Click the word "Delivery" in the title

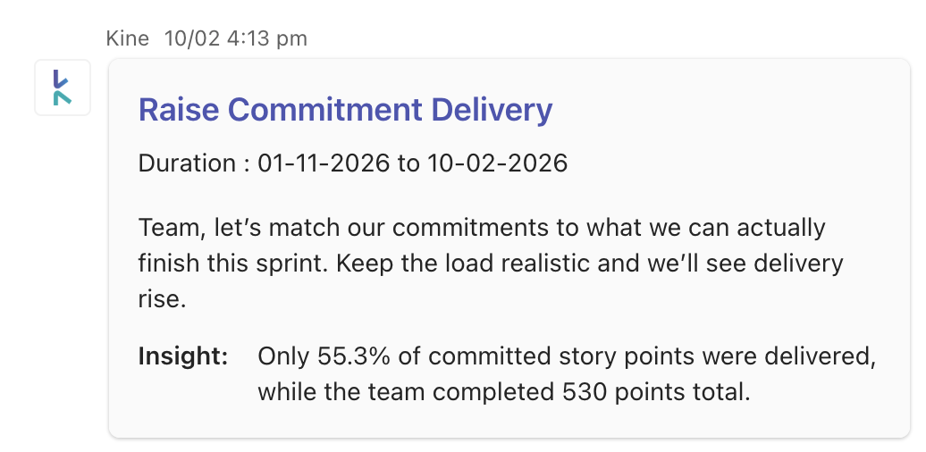pyautogui.click(x=492, y=110)
